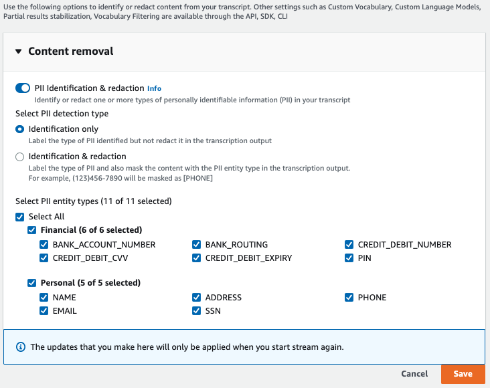
Task: Uncheck the Financial group checkbox
Action: click(x=32, y=230)
